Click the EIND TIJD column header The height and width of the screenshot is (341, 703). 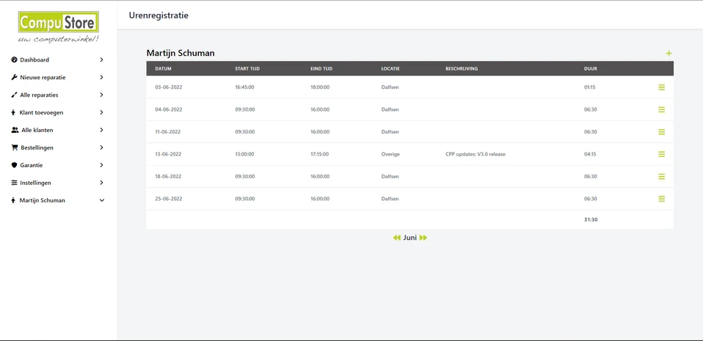point(321,68)
